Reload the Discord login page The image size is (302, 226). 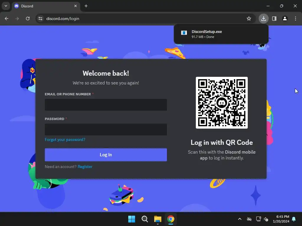[x=28, y=19]
